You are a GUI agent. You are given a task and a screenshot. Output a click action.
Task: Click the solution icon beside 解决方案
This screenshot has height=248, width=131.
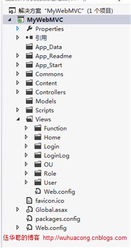click(x=12, y=11)
